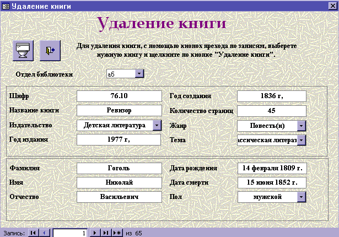Click the Отдел библиотеки label
339x237 pixels.
point(44,74)
